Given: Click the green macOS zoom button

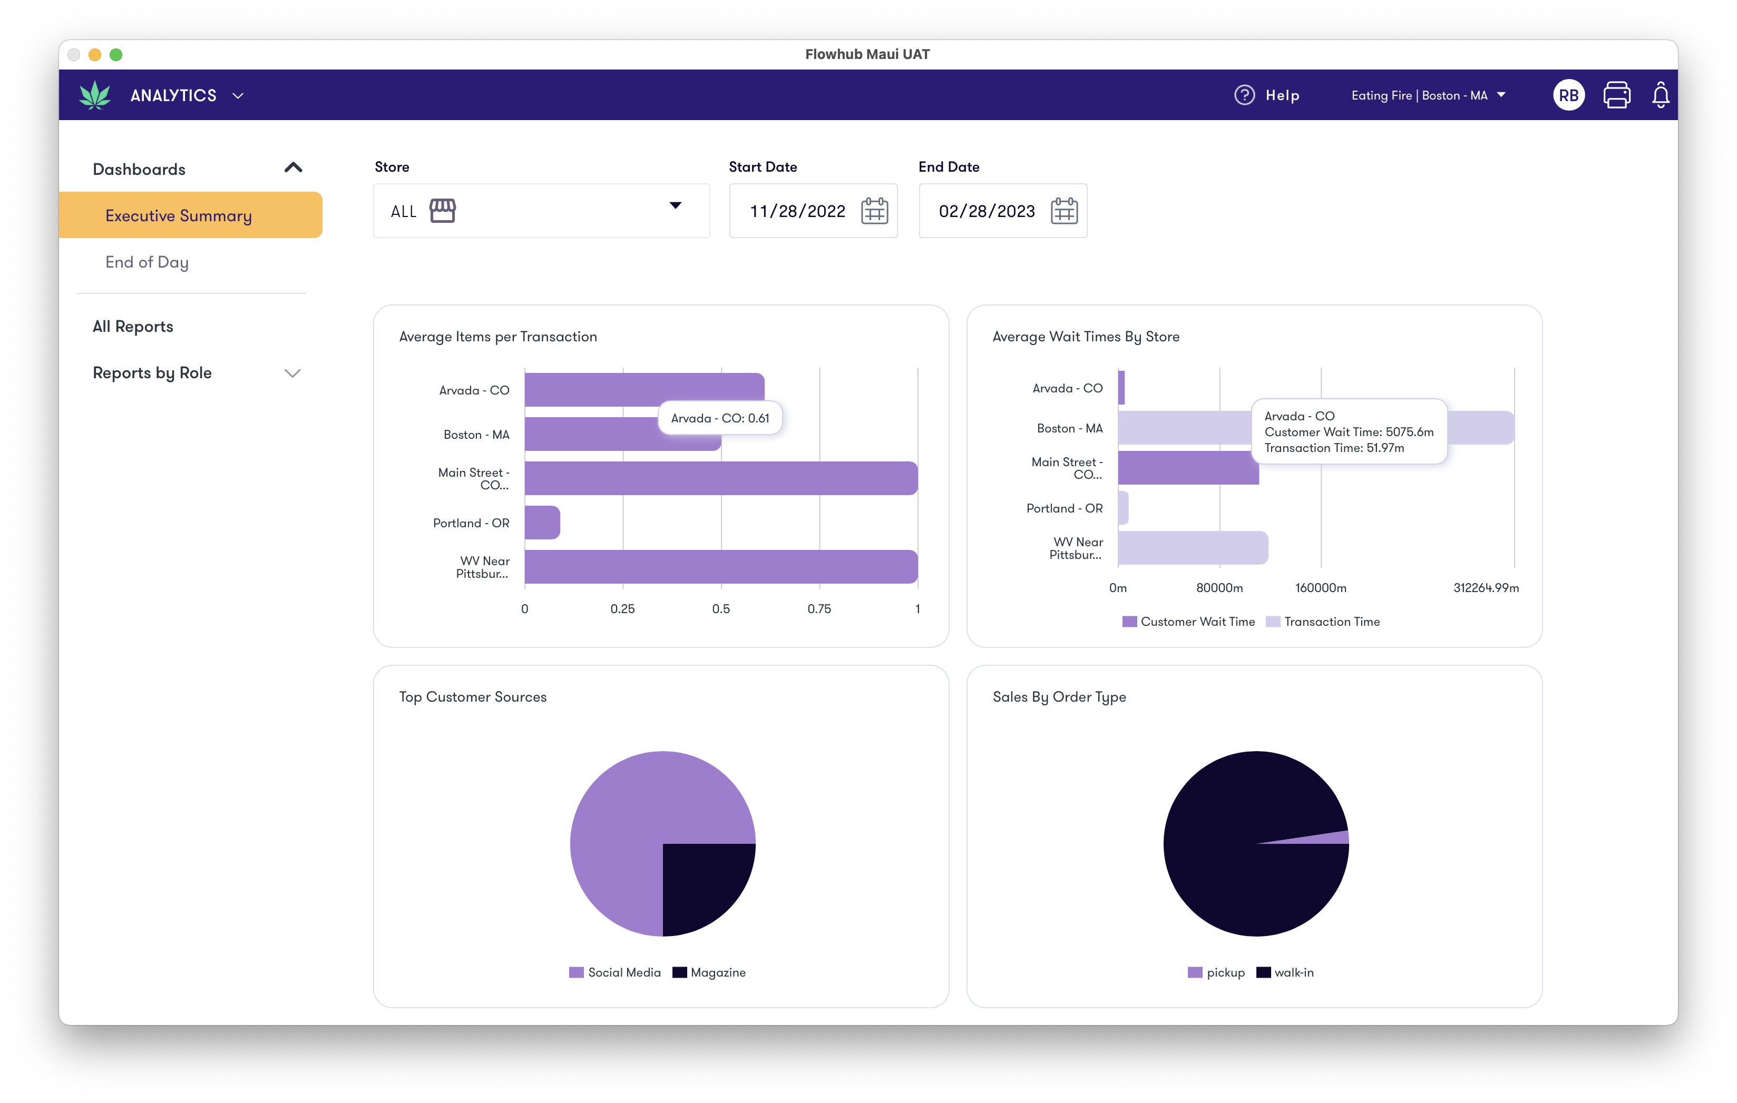Looking at the screenshot, I should click(115, 55).
